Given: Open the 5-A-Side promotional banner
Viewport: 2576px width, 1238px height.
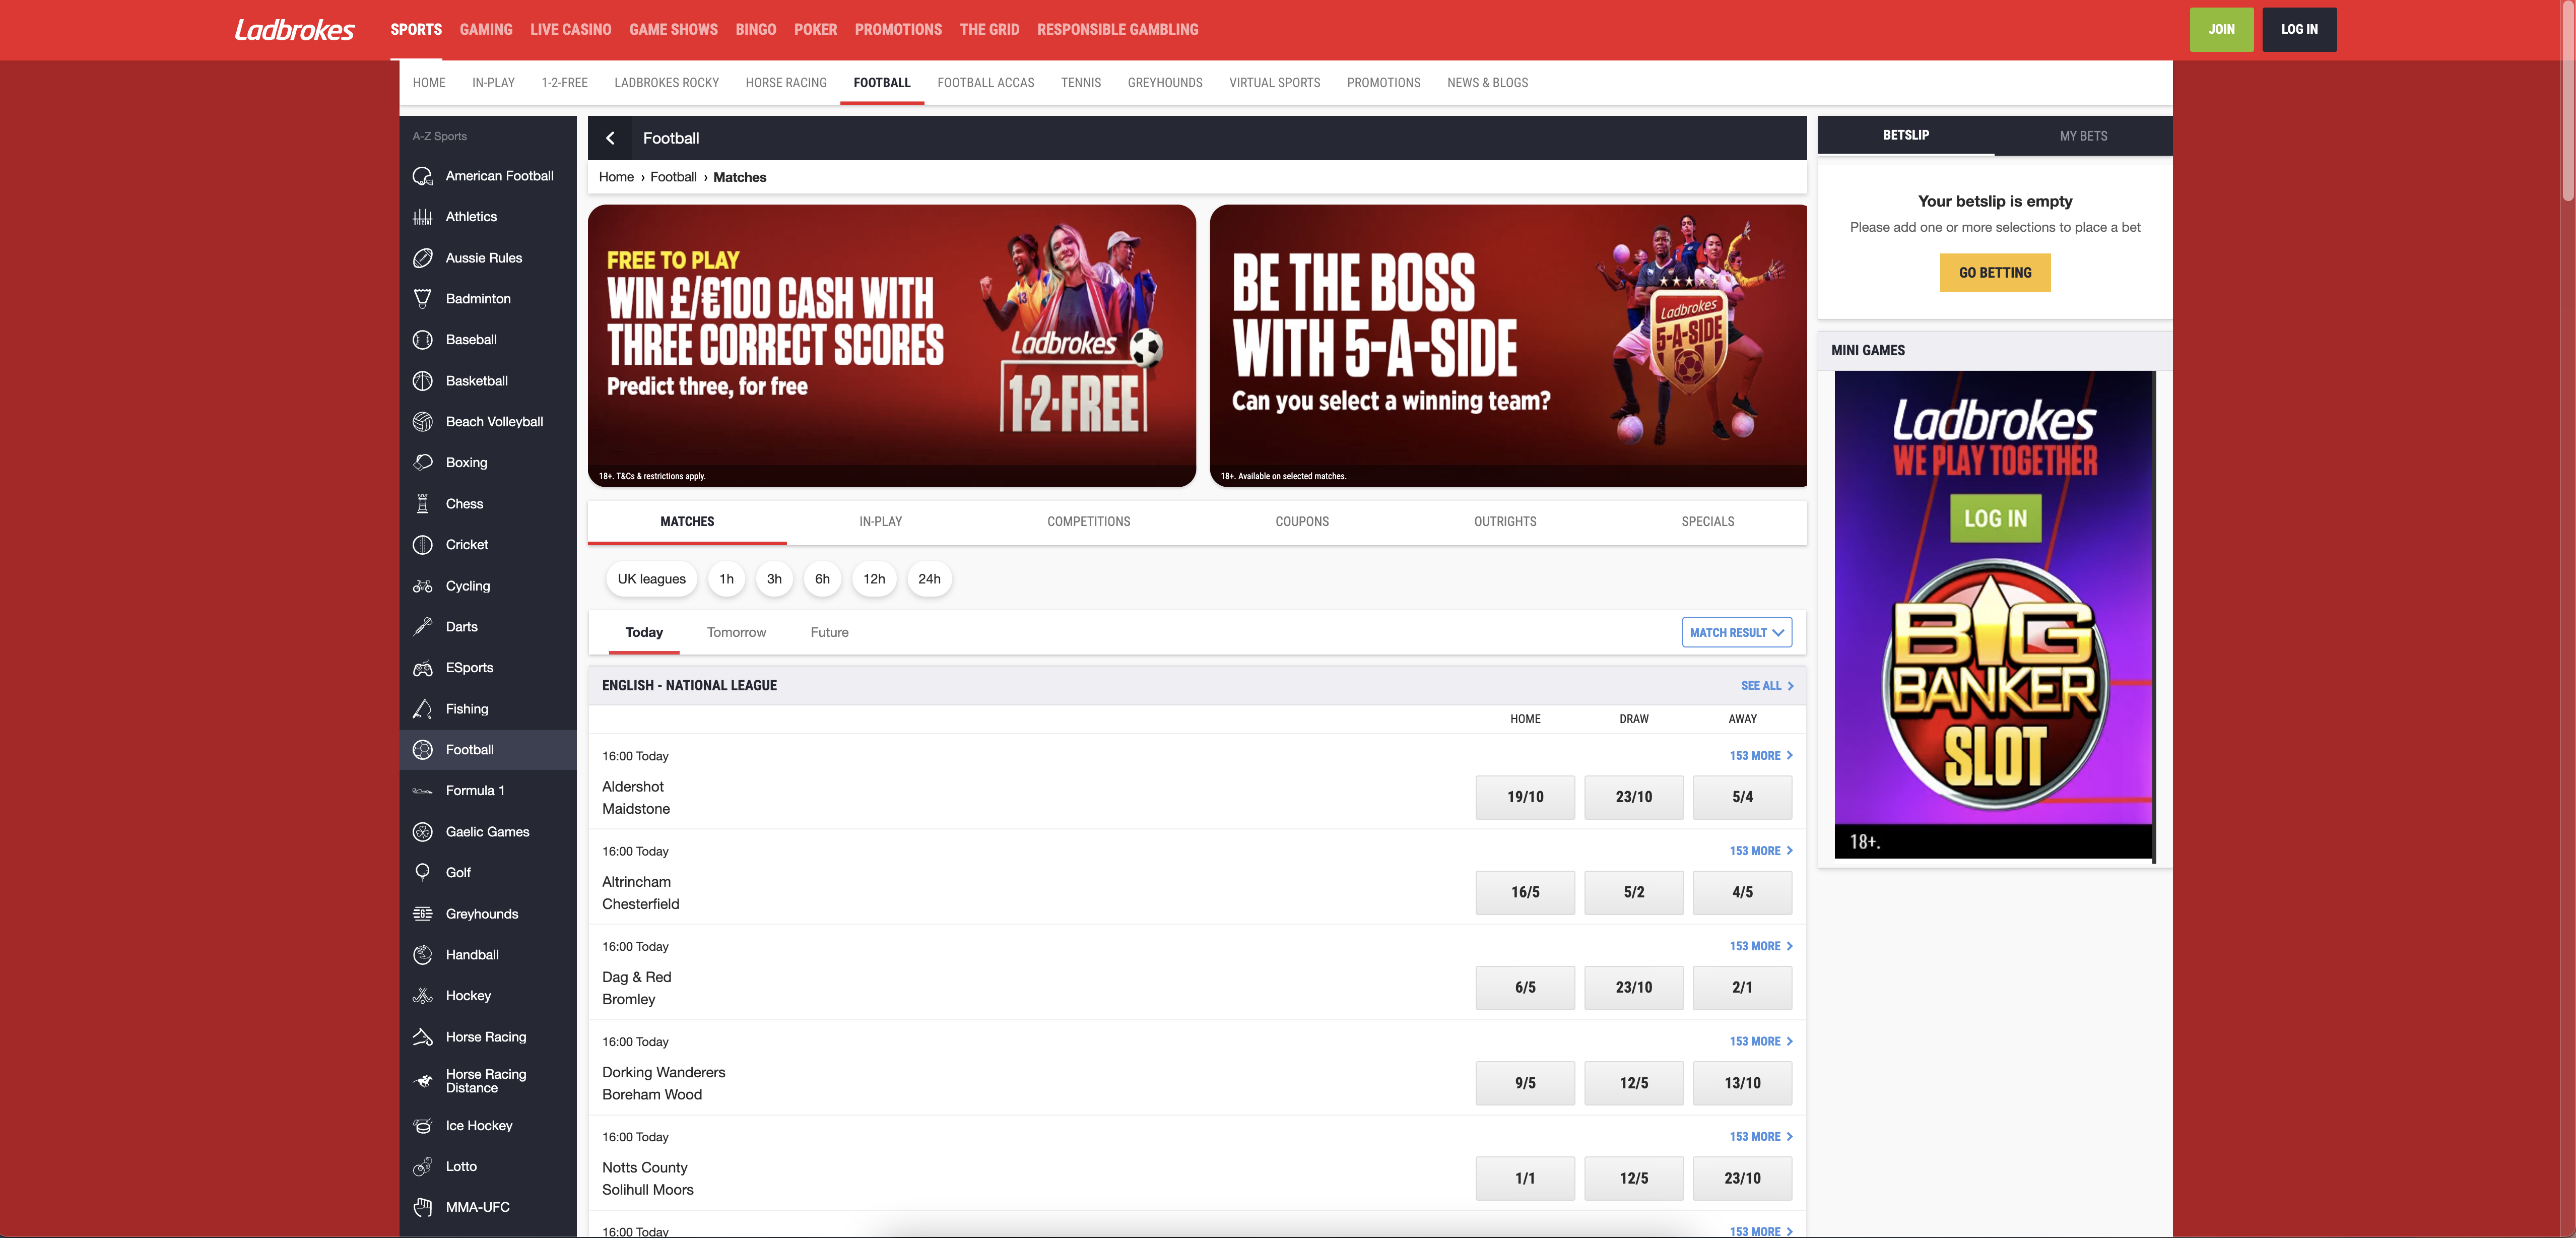Looking at the screenshot, I should (1508, 346).
